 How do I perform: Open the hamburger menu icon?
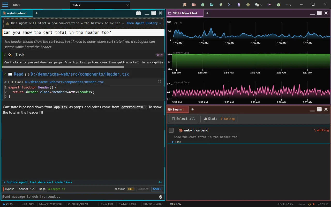(5, 5)
